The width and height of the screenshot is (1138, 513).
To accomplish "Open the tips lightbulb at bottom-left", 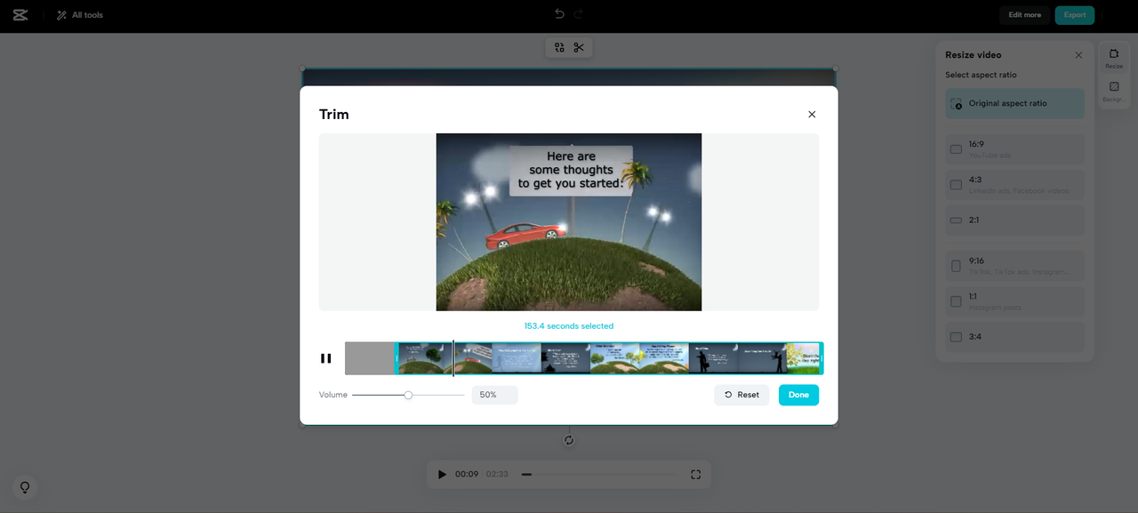I will pos(24,487).
